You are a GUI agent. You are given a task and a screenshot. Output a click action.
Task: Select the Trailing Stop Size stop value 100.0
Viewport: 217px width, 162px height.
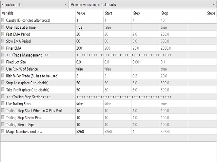pos(174,118)
